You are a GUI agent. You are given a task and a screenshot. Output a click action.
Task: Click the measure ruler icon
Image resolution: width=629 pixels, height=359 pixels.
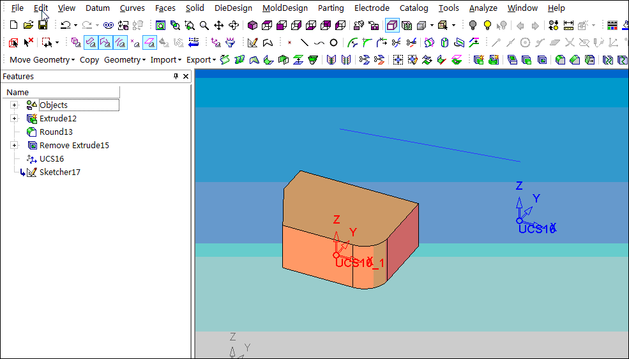click(x=568, y=26)
